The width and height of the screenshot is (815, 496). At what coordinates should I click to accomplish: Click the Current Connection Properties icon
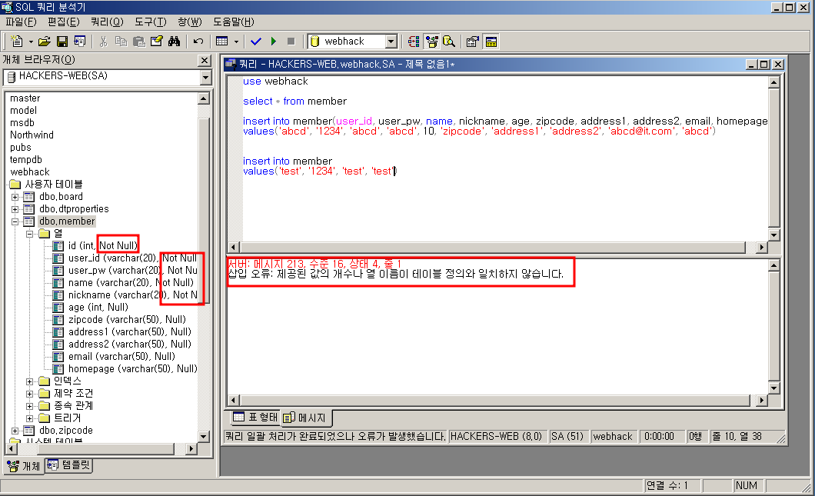pos(473,42)
